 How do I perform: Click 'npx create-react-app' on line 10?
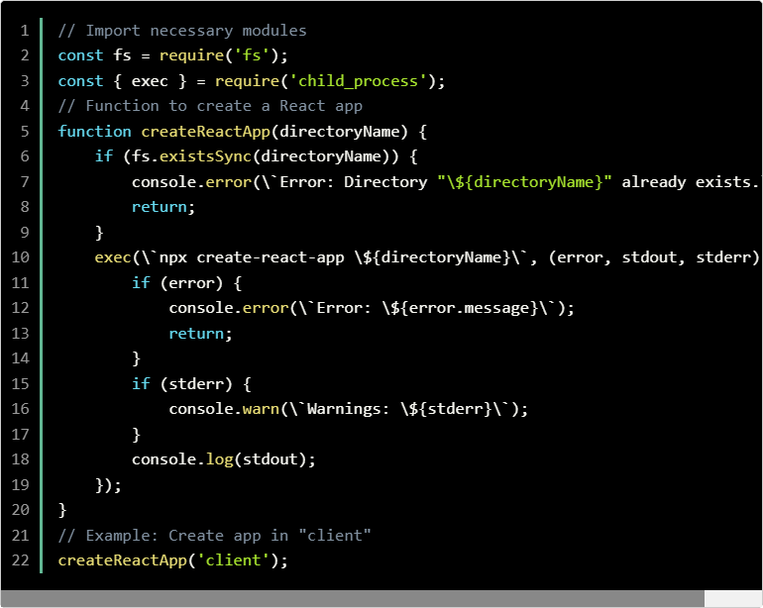pyautogui.click(x=252, y=256)
